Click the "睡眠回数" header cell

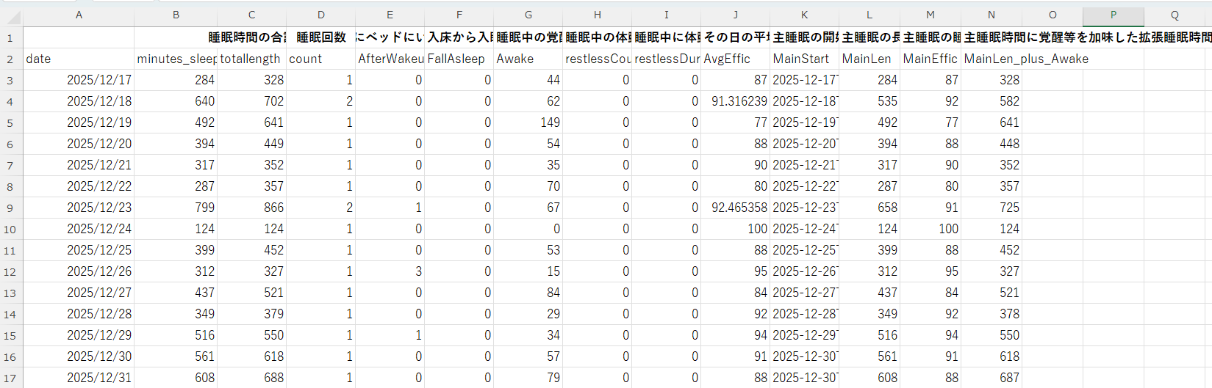(320, 37)
